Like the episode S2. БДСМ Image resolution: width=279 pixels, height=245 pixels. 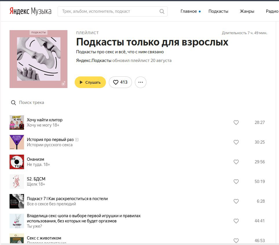pos(236,182)
